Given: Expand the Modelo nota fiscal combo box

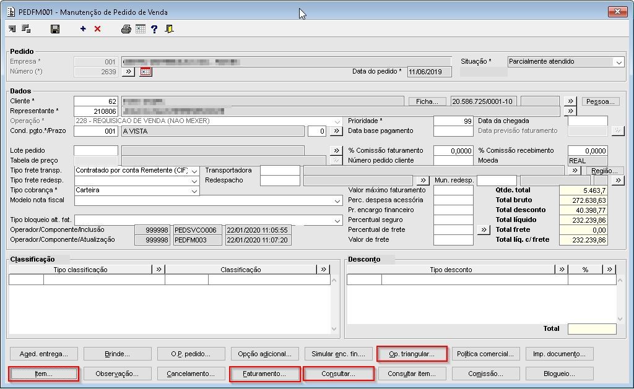Looking at the screenshot, I should pyautogui.click(x=337, y=200).
